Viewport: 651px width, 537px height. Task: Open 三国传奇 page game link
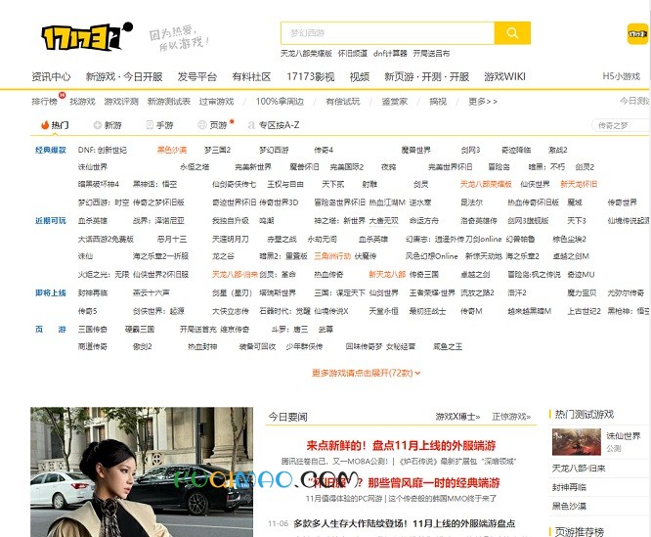[x=93, y=330]
